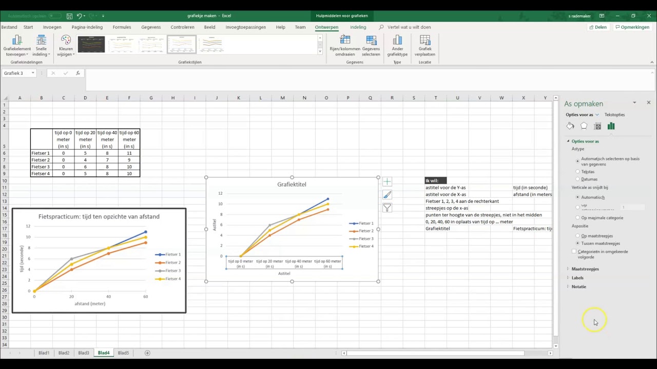The height and width of the screenshot is (369, 657).
Task: Select the last visible chart style thumbnail
Action: pos(211,45)
